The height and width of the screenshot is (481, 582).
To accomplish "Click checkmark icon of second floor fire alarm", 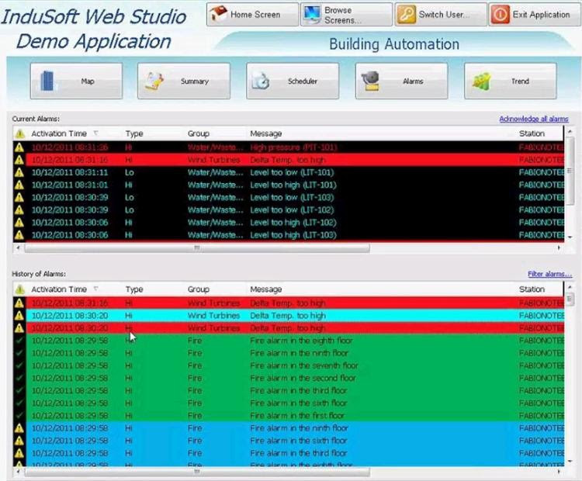I will pyautogui.click(x=19, y=378).
